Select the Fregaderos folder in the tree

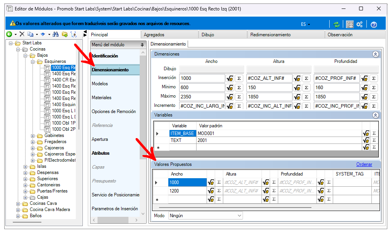point(55,142)
